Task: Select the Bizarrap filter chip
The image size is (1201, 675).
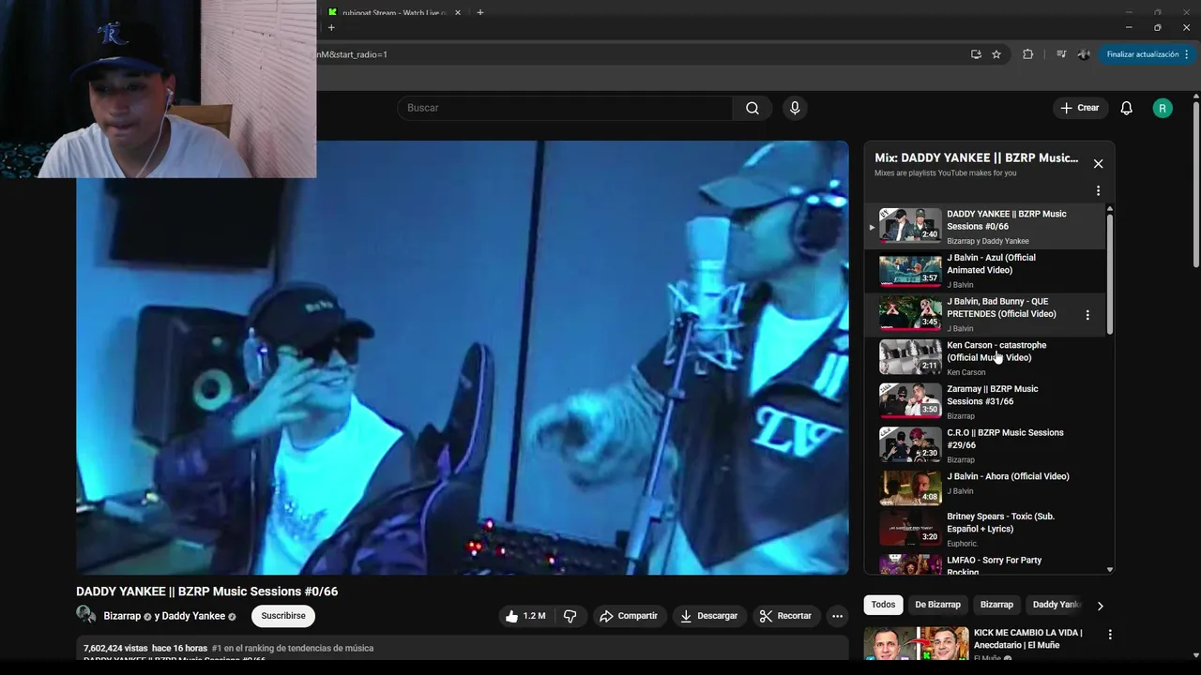Action: 996,605
